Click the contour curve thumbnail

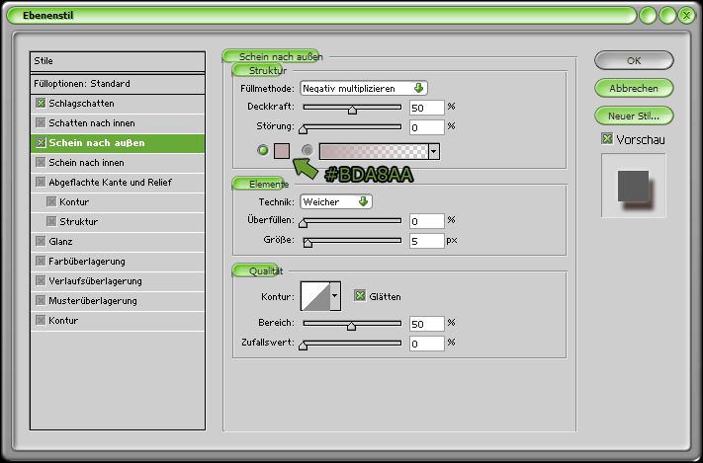315,296
